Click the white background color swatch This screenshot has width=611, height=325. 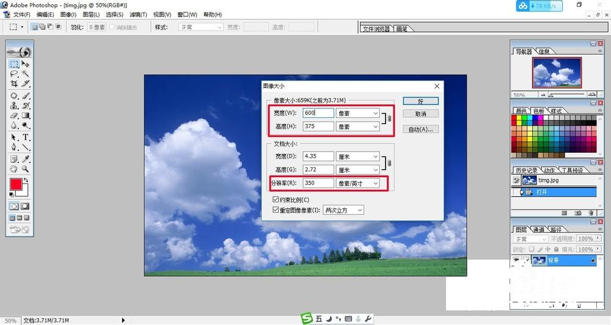(x=24, y=192)
